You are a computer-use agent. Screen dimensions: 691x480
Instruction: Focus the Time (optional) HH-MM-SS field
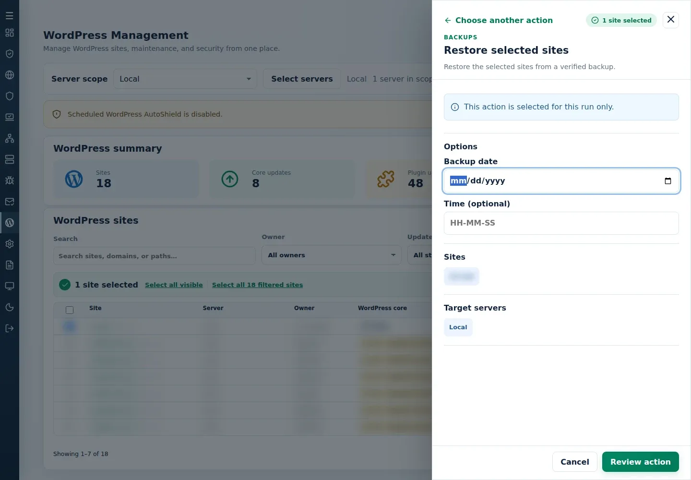(561, 223)
